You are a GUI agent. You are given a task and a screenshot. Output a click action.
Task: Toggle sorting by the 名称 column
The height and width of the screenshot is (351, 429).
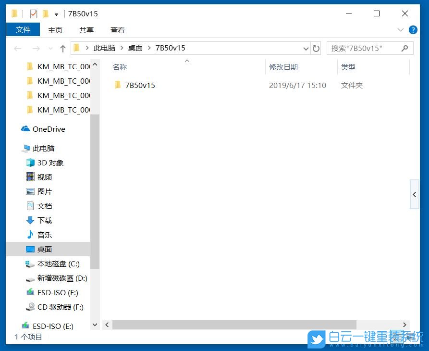[x=119, y=67]
